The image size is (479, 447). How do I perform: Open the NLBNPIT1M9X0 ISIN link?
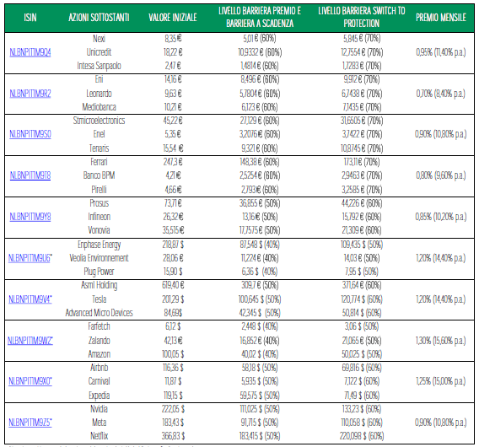(30, 381)
